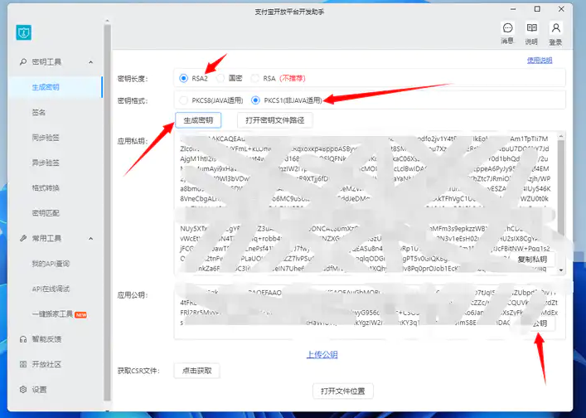Screen dimensions: 586x418
Task: Open 智能反馈 headset feedback icon
Action: click(x=23, y=339)
